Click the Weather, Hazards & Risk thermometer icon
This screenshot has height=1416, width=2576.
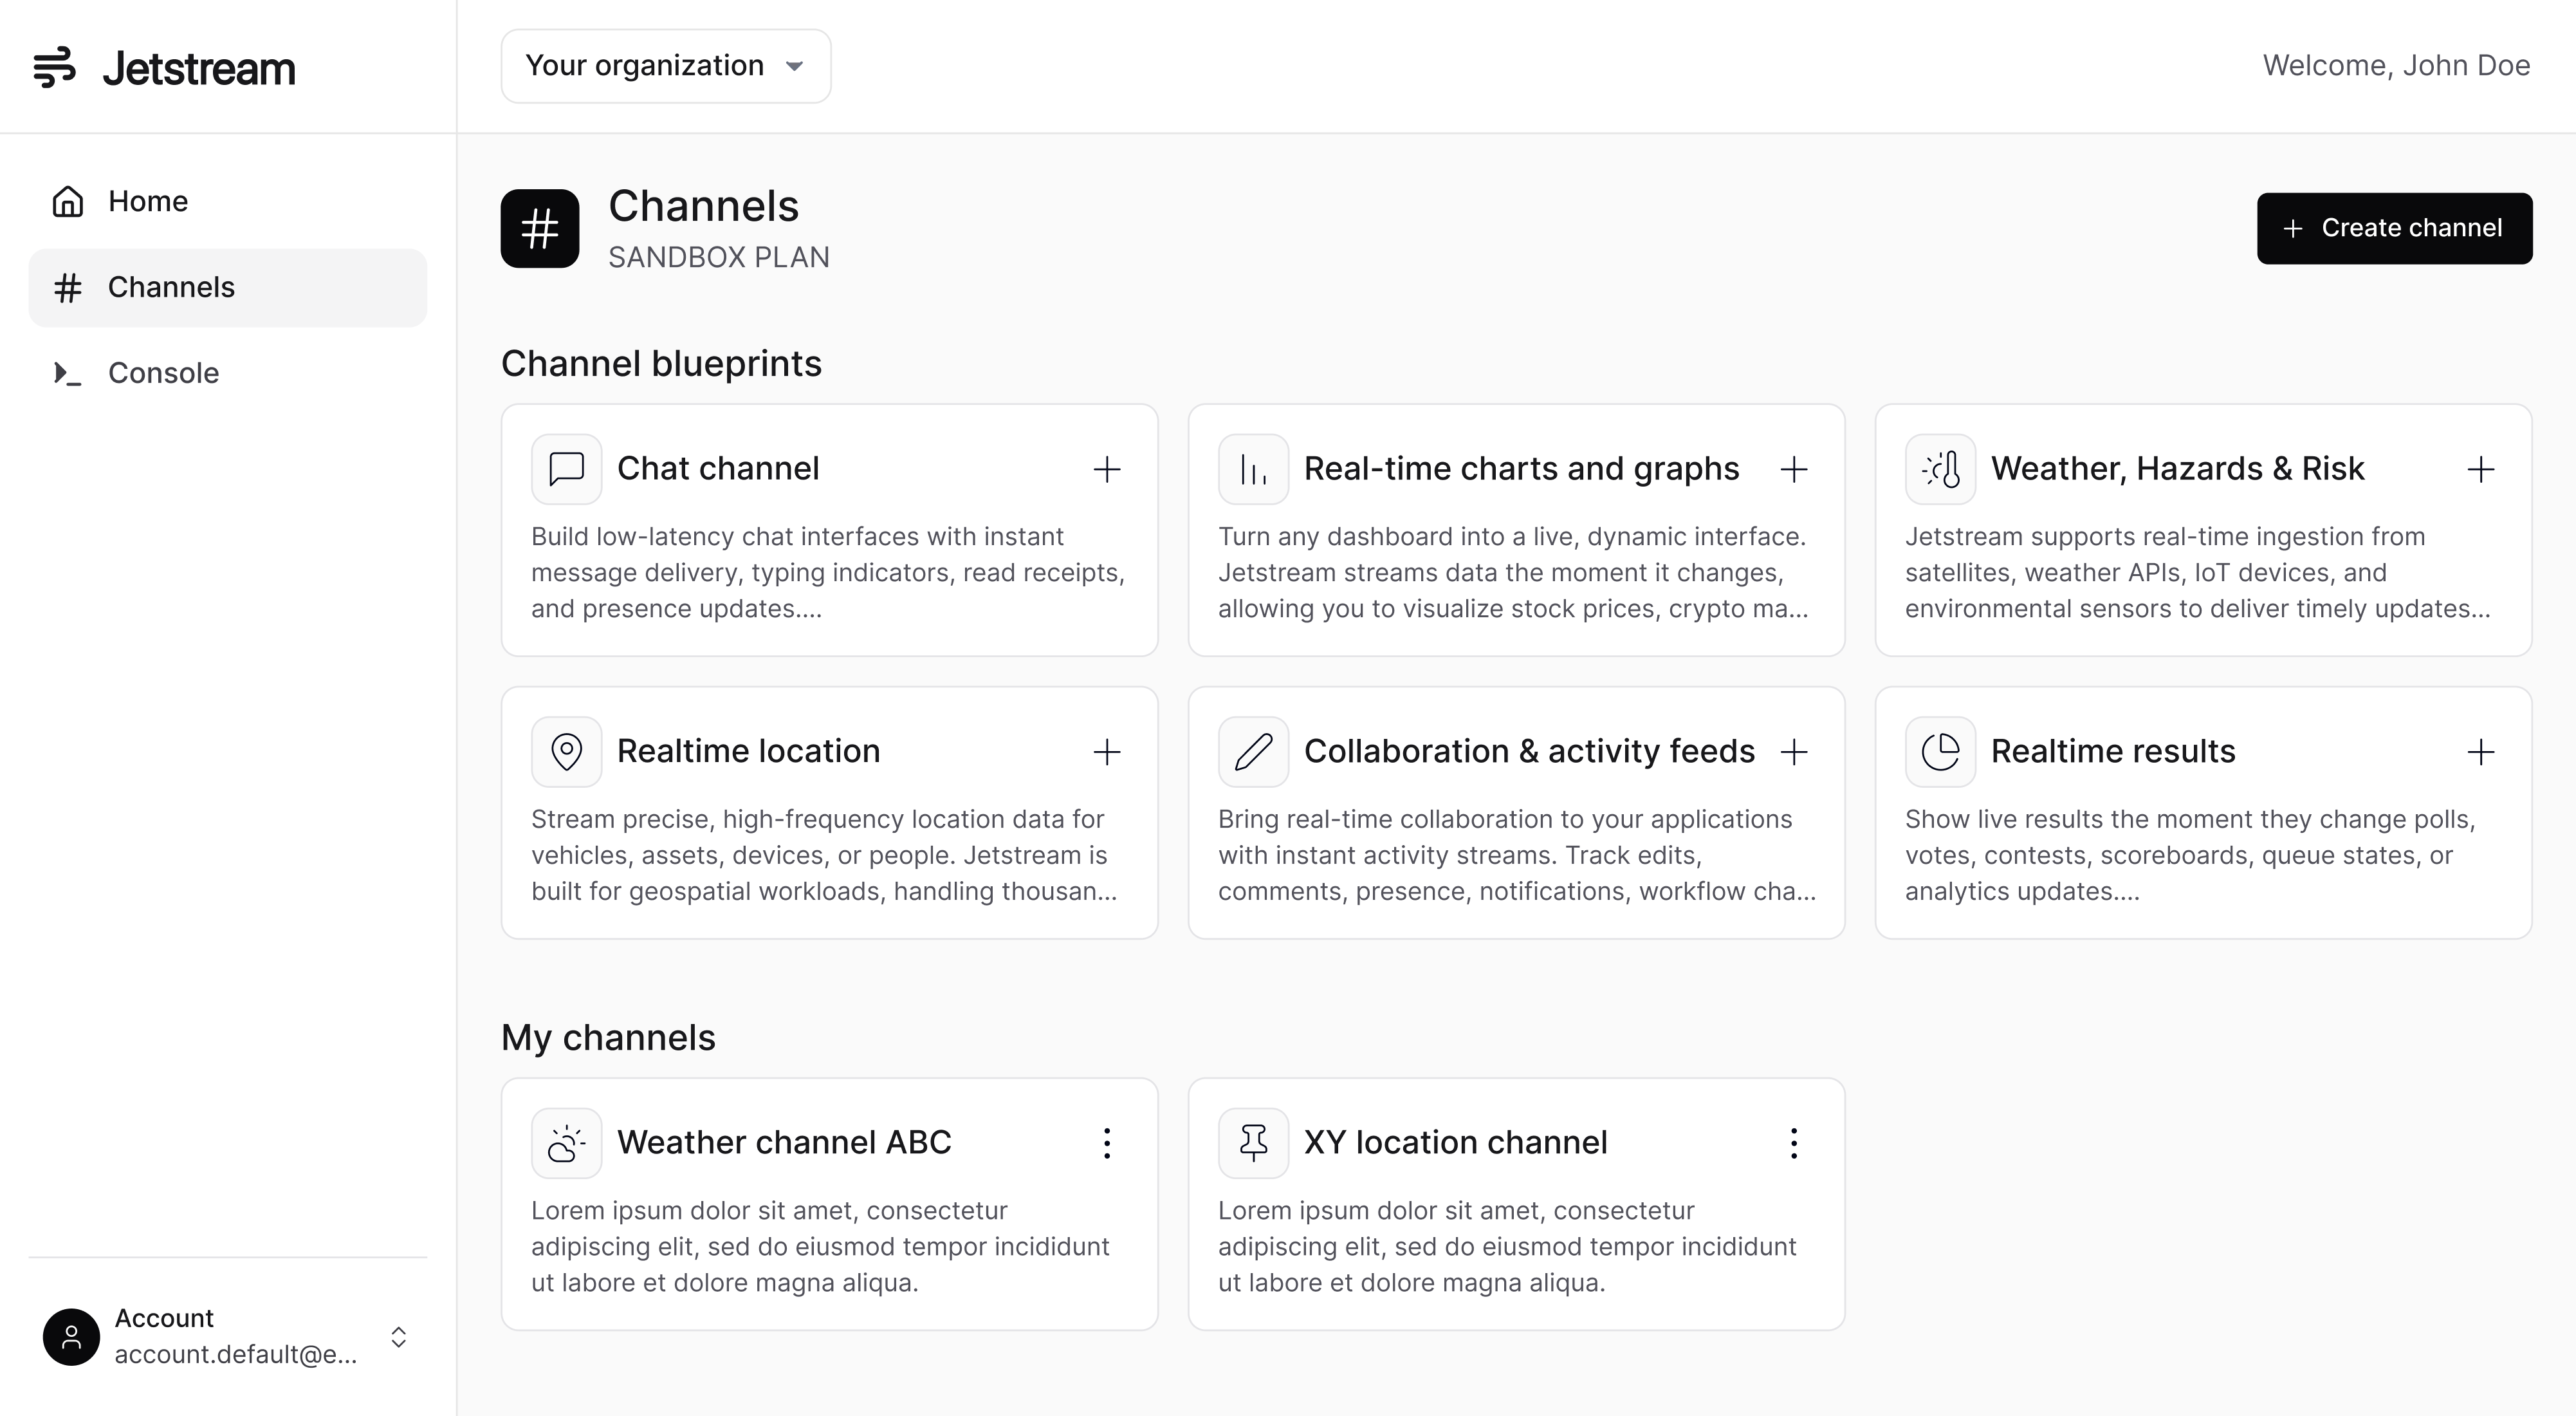pyautogui.click(x=1941, y=469)
